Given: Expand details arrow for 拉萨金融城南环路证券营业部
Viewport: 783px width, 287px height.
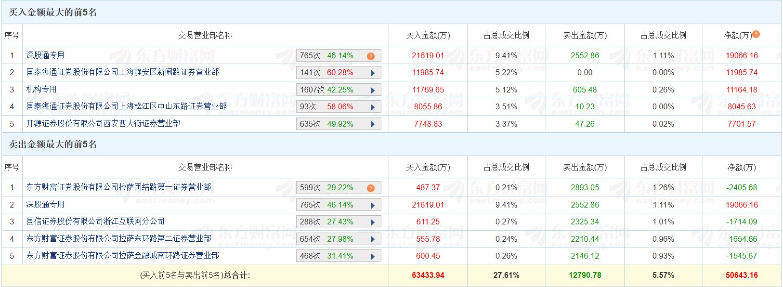Looking at the screenshot, I should (373, 257).
